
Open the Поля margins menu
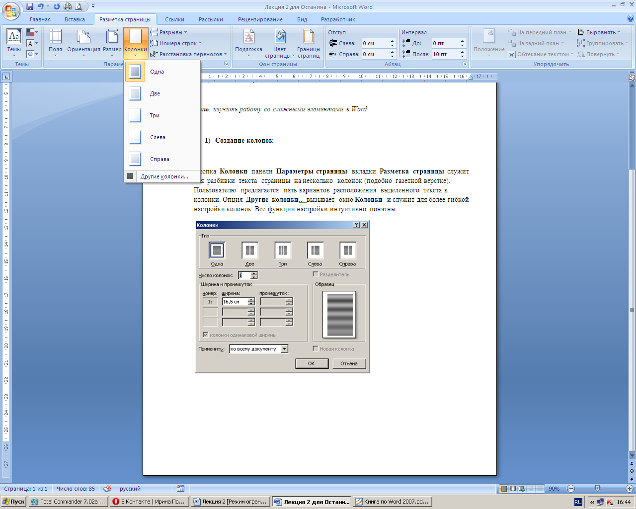[55, 43]
